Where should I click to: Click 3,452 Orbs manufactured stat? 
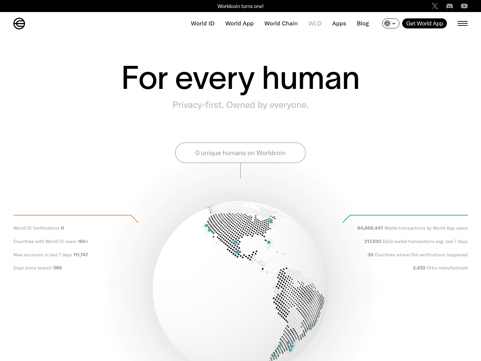point(440,268)
